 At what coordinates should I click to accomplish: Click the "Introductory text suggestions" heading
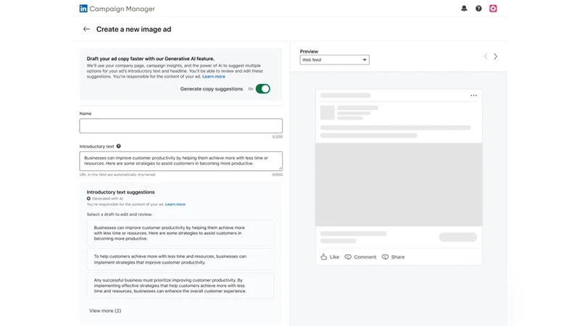point(120,192)
